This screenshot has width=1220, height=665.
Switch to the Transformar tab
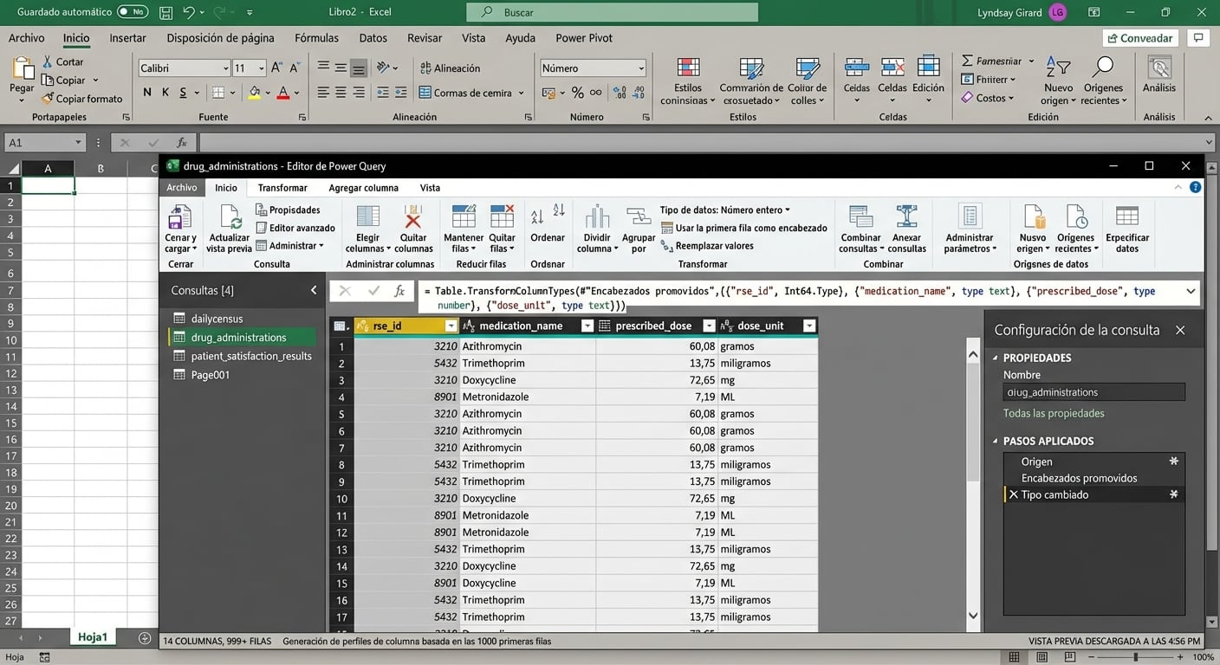(x=282, y=187)
